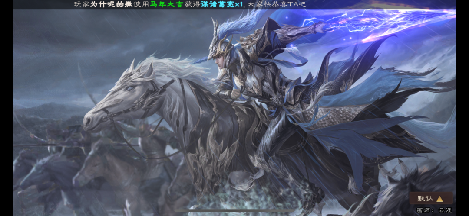Image resolution: width=469 pixels, height=216 pixels.
Task: Tap player name 为什呢的撒 in announcement
Action: point(108,4)
